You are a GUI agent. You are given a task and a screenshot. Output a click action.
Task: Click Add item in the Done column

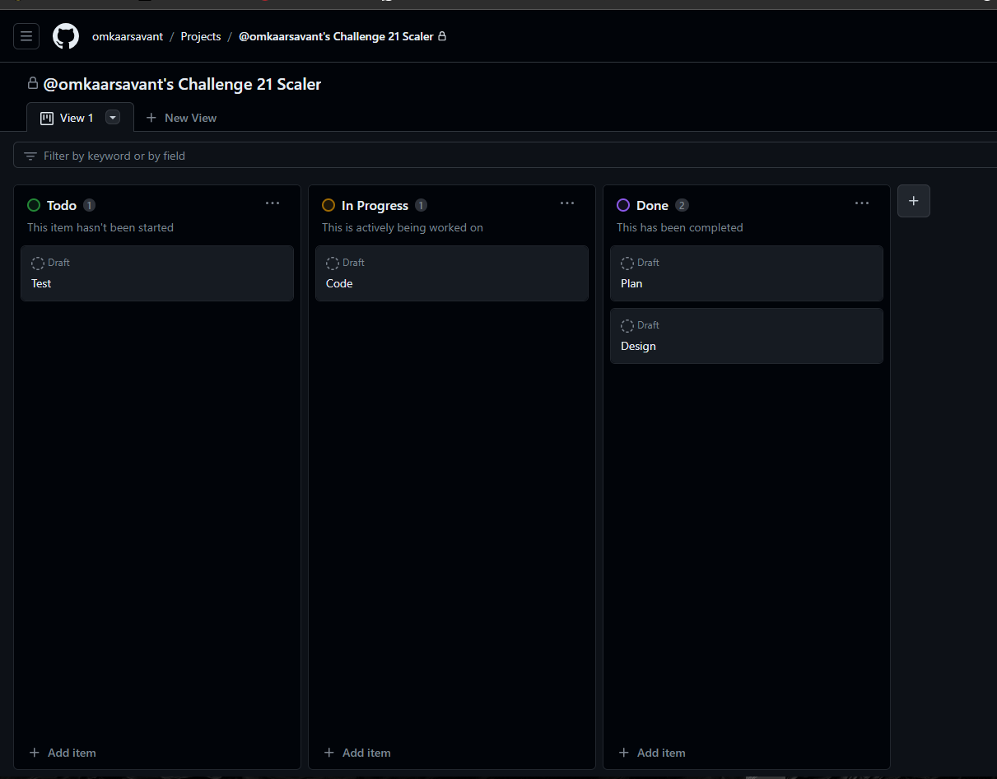pyautogui.click(x=651, y=752)
